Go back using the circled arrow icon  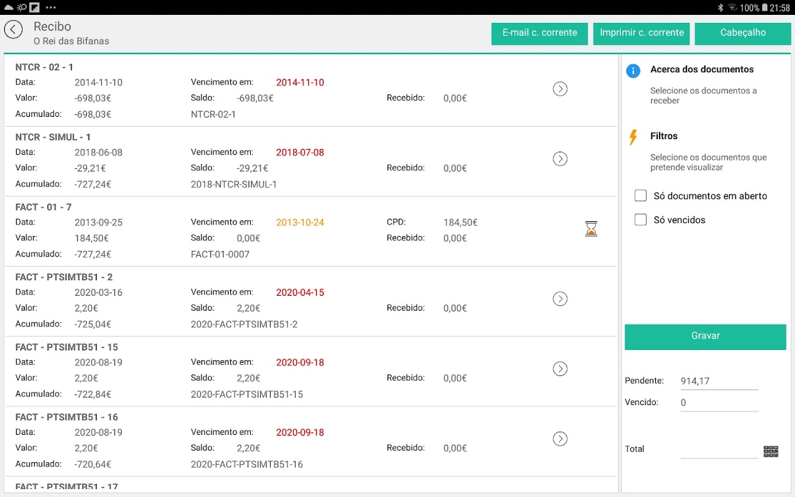pos(13,29)
